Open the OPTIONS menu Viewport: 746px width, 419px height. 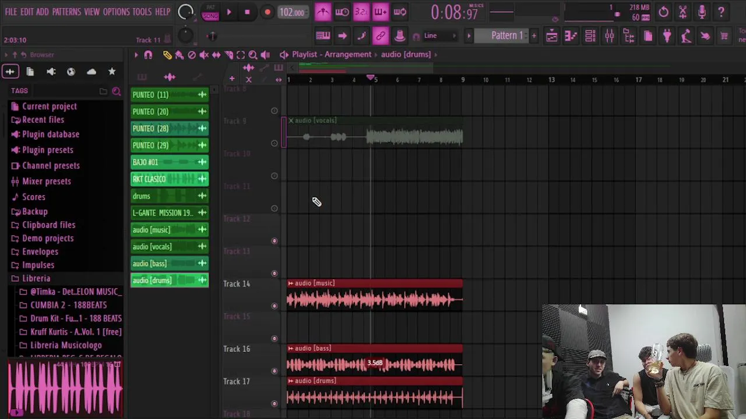click(116, 12)
